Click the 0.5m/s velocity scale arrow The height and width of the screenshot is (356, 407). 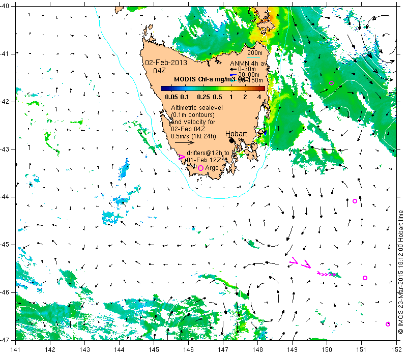point(185,142)
